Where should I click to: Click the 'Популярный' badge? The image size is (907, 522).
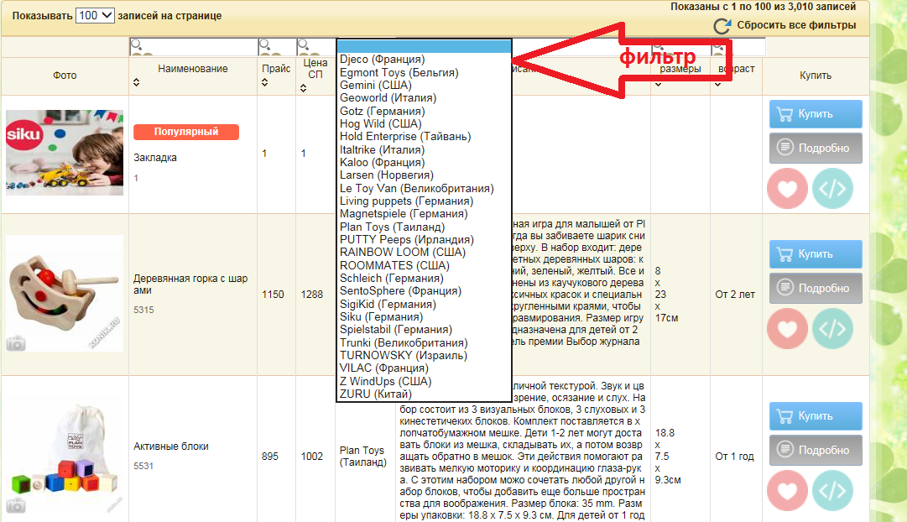186,132
